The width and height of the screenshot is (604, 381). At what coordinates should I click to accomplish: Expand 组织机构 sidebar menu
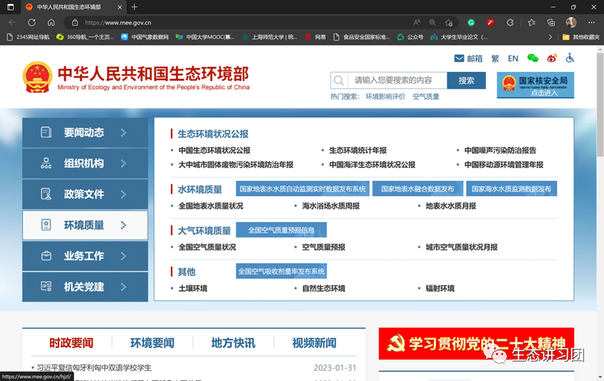coord(85,163)
